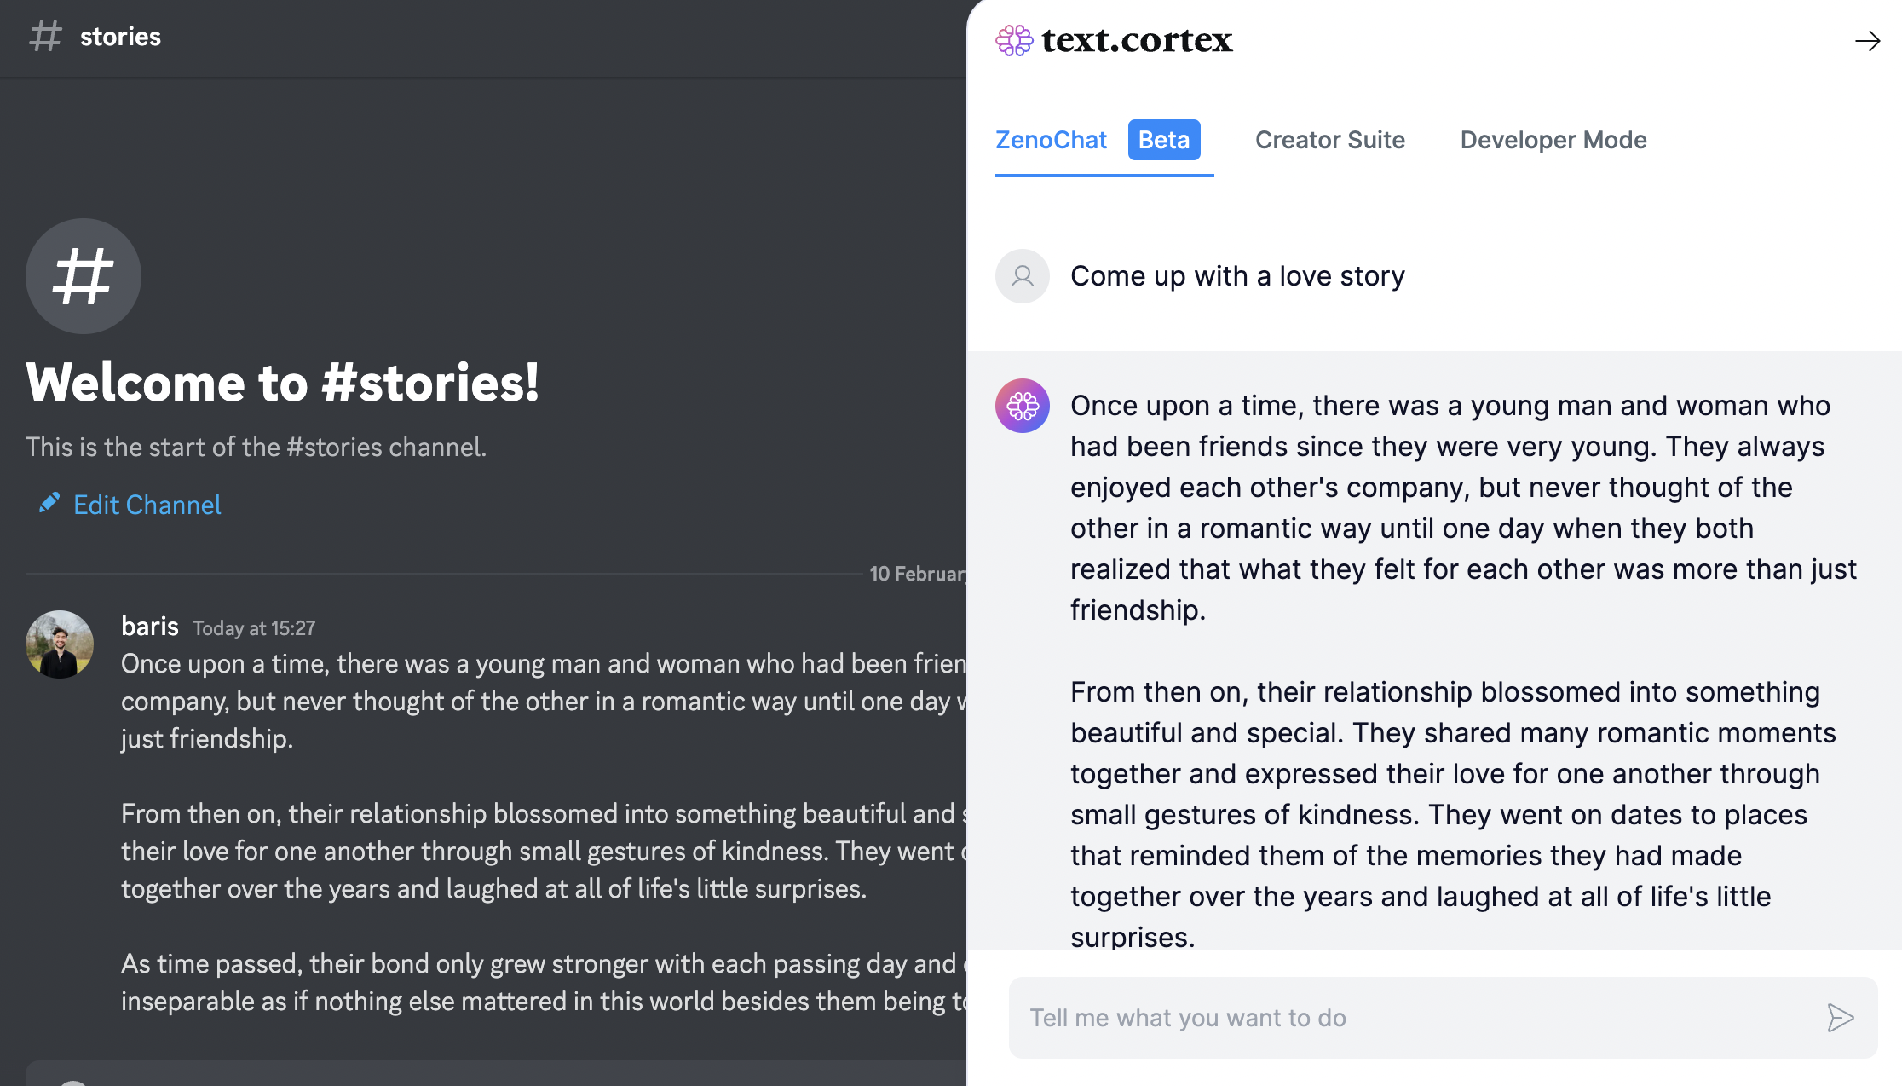Click the text.cortex wordmark
The height and width of the screenshot is (1086, 1902).
[1137, 40]
